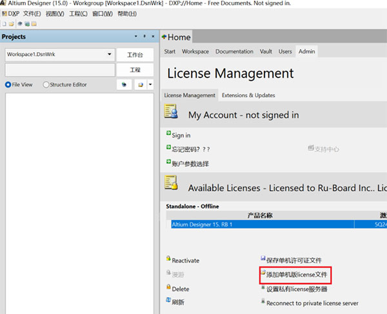The height and width of the screenshot is (314, 387).
Task: Click the empty project name field
Action: coord(60,70)
